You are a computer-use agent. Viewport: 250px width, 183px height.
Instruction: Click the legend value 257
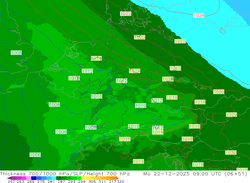pyautogui.click(x=11, y=182)
